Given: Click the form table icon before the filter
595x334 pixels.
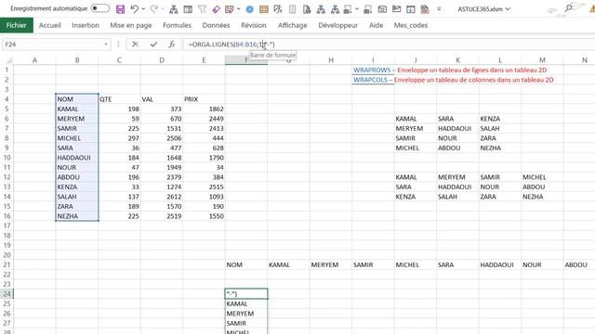Looking at the screenshot, I should 188,9.
